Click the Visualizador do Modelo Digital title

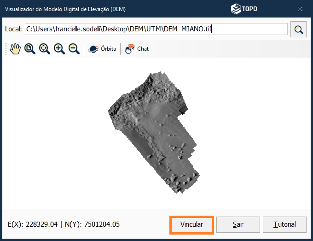coord(65,9)
